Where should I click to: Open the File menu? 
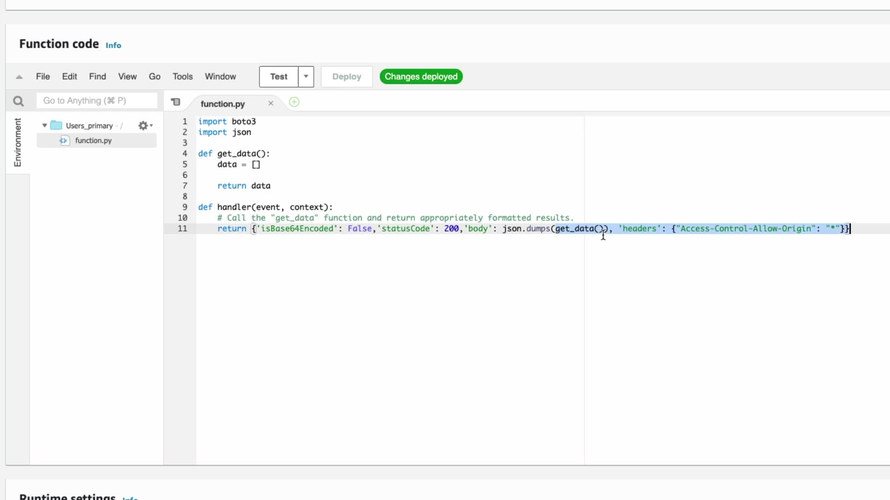point(43,76)
